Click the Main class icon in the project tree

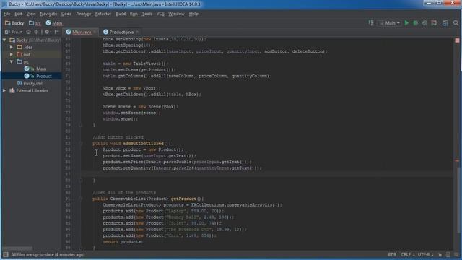click(27, 69)
